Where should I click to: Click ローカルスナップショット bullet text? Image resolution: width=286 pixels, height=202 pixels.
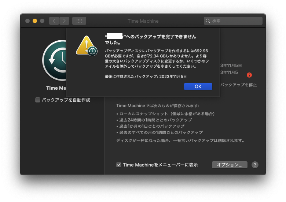pyautogui.click(x=167, y=114)
